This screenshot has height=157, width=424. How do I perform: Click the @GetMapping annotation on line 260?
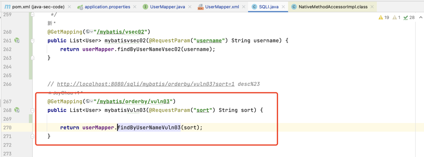coord(65,32)
